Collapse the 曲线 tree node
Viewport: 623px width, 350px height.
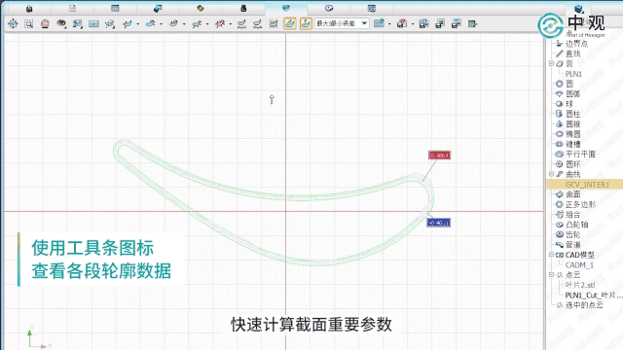click(x=551, y=174)
